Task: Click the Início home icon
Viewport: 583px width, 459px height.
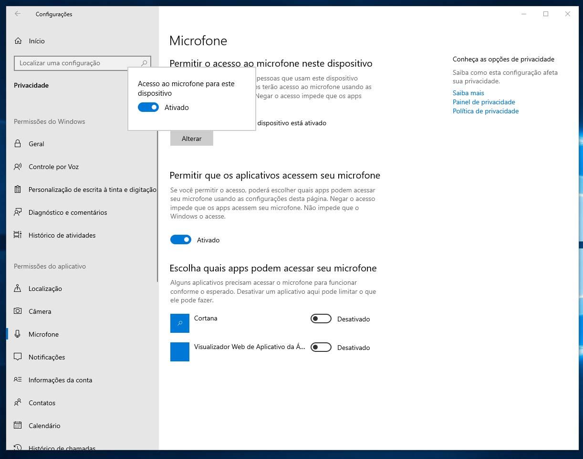Action: (x=18, y=41)
